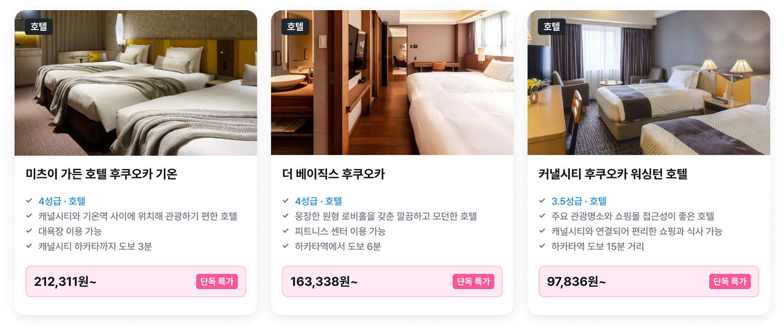Select the 4성급 · 호텔 link under Mitsui Garden
This screenshot has height=333, width=784.
tap(62, 201)
